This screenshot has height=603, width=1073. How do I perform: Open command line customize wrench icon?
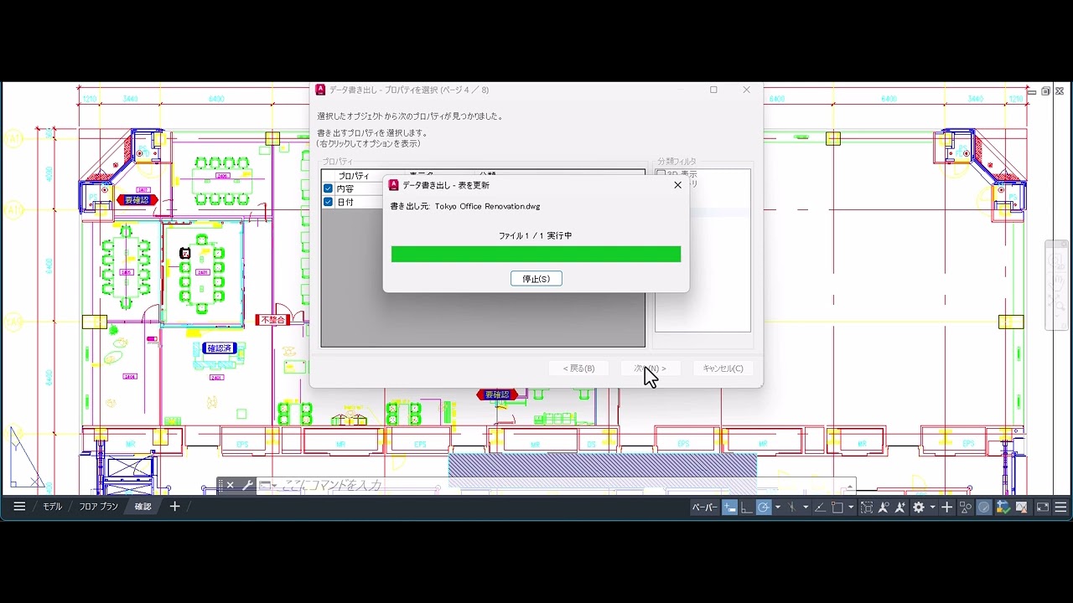[x=247, y=485]
